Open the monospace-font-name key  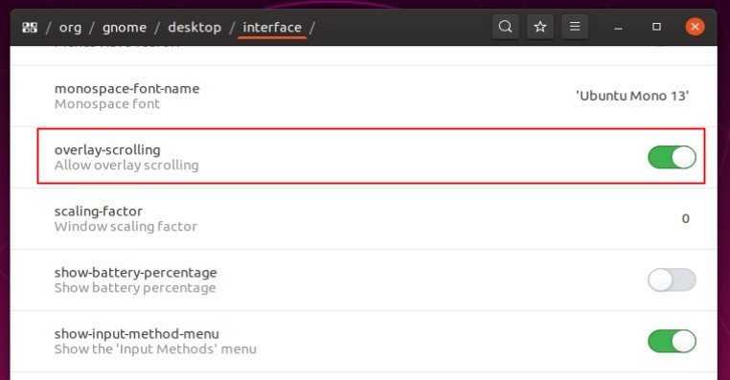pyautogui.click(x=364, y=96)
